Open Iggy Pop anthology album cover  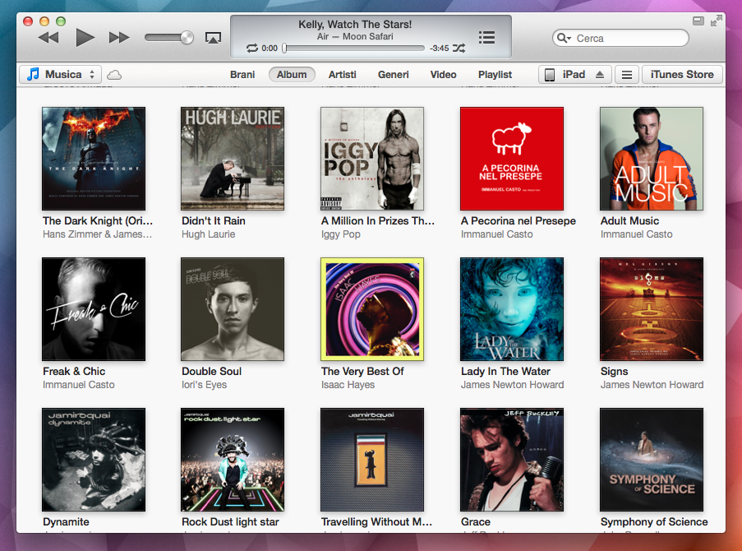coord(372,159)
